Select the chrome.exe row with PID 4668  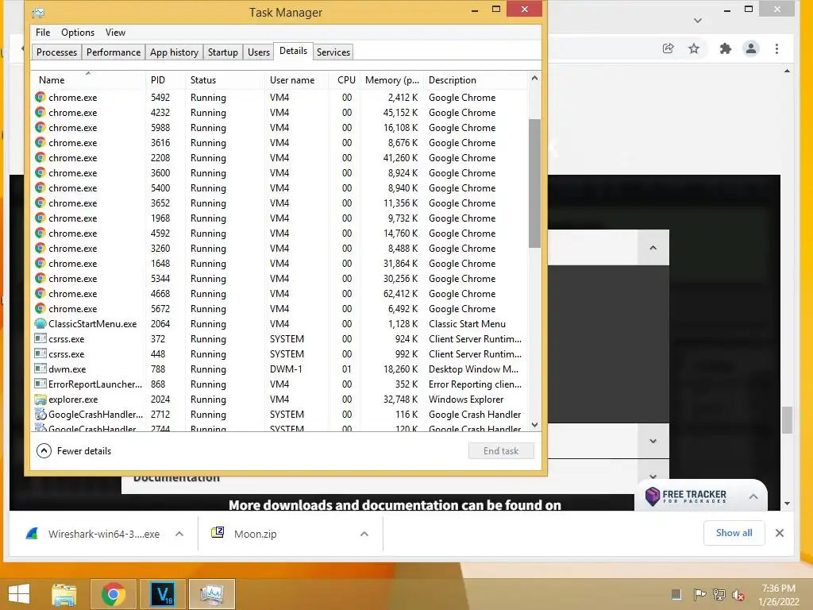click(x=280, y=294)
